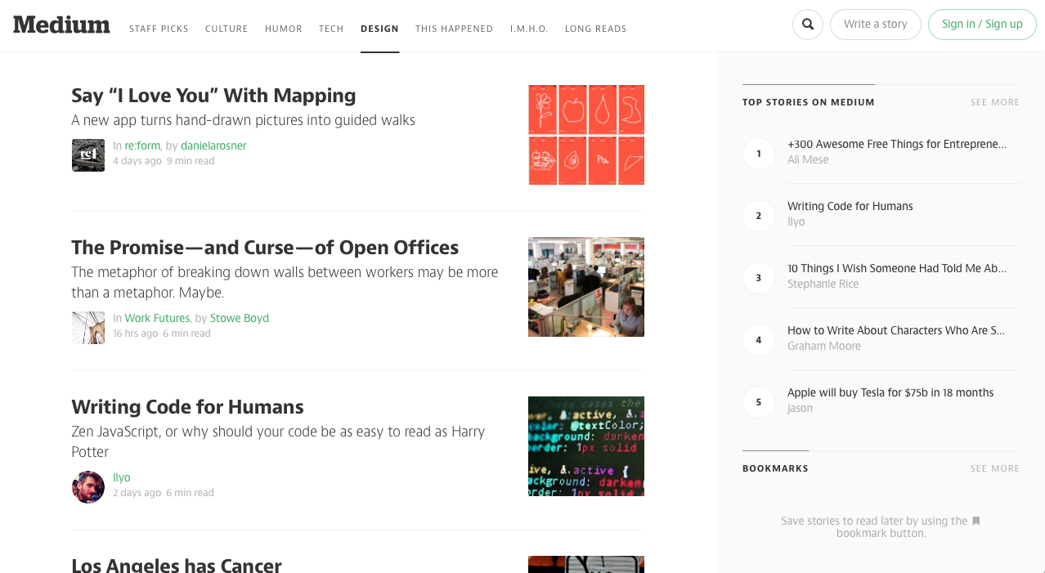Screen dimensions: 1045x573
Task: Click the red hand-drawn maps thumbnail
Action: tap(586, 135)
